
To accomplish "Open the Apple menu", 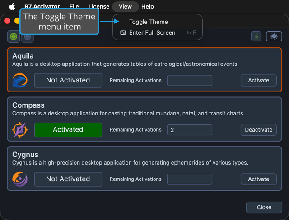I will coord(12,7).
